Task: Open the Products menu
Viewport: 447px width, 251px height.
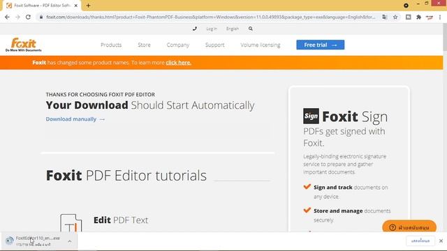Action: [x=111, y=45]
